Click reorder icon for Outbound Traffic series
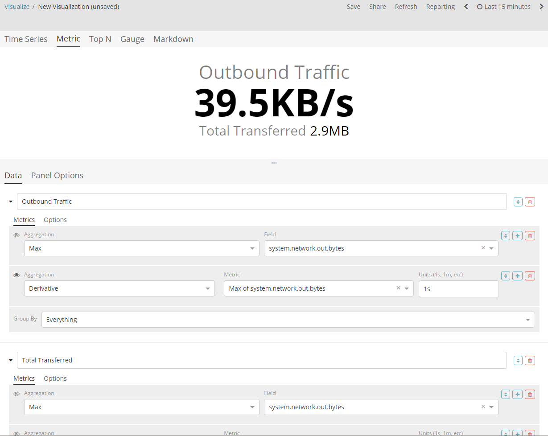548x436 pixels. click(x=518, y=202)
